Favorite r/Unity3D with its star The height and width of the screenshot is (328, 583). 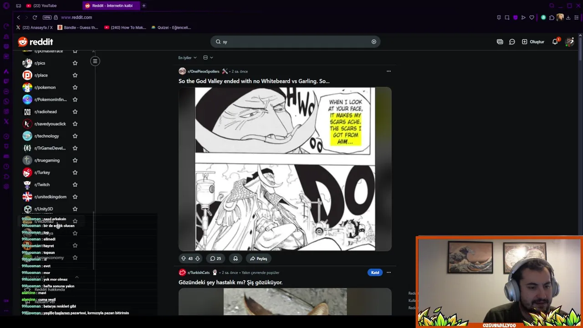(x=75, y=209)
